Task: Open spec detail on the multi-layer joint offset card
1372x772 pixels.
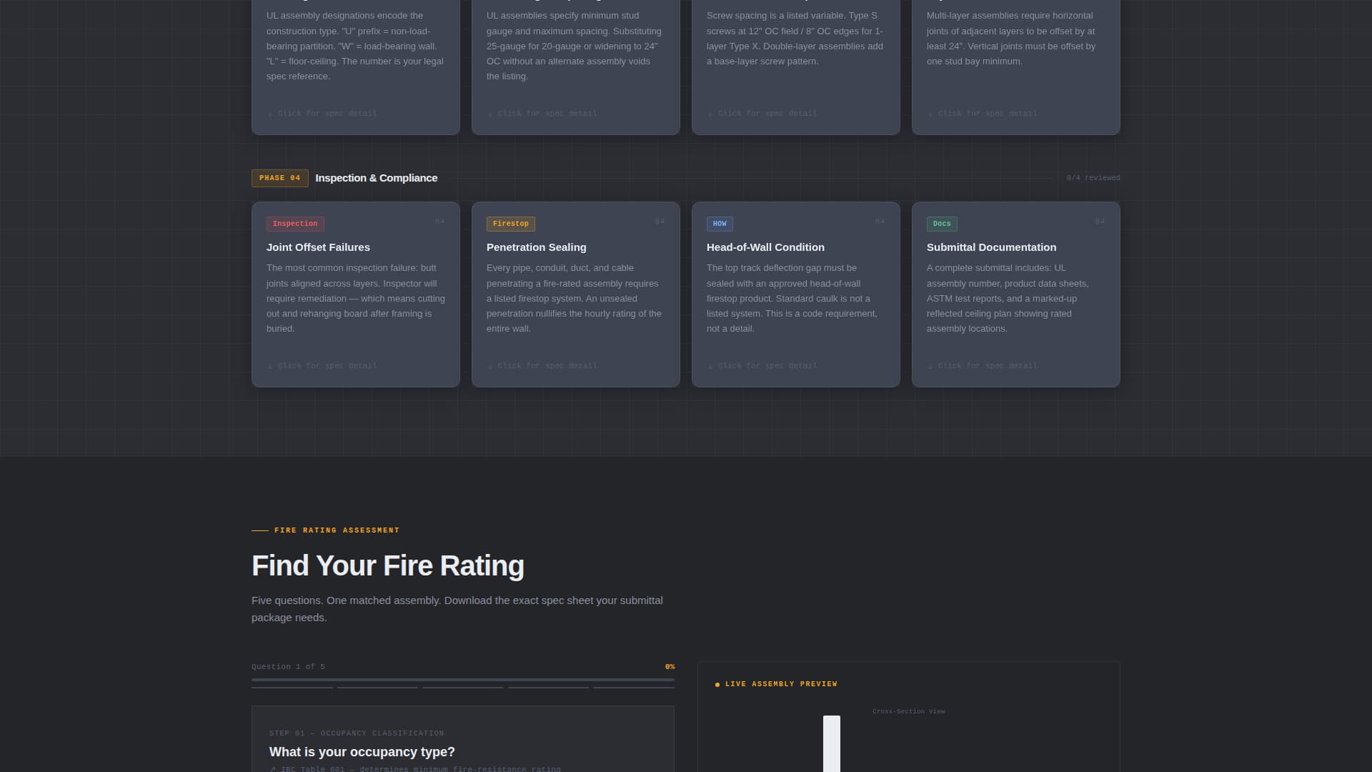Action: coord(983,114)
